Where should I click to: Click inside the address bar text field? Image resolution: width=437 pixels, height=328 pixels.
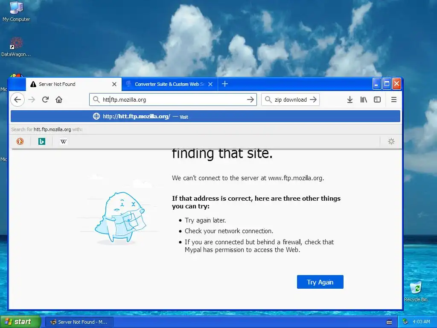point(173,100)
